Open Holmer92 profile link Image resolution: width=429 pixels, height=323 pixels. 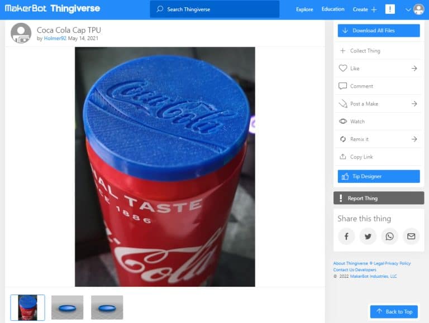[x=55, y=38]
